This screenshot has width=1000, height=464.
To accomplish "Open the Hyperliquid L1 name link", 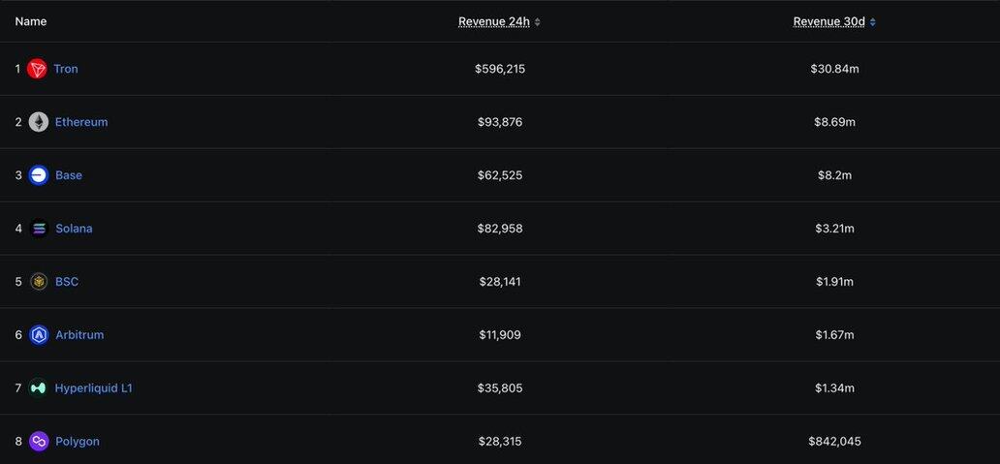I will click(93, 388).
